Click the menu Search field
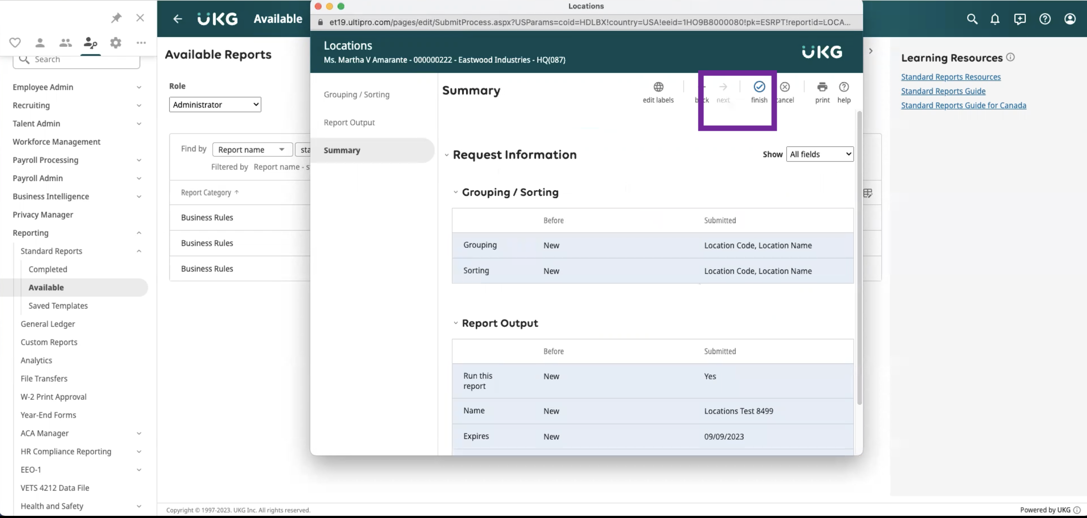 point(76,60)
